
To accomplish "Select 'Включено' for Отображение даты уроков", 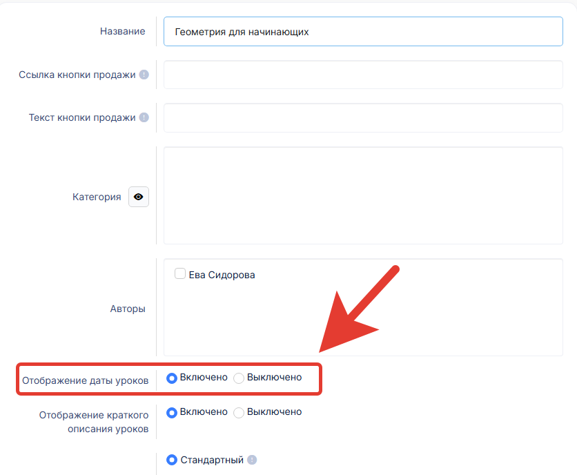I will coord(172,378).
